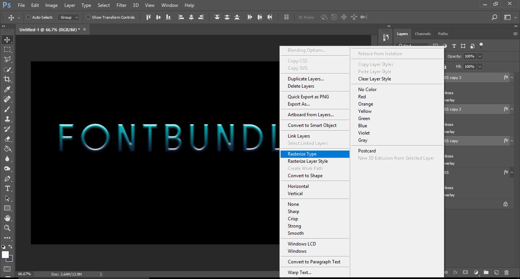Select the Paint Bucket tool
Image resolution: width=520 pixels, height=279 pixels.
coord(7,149)
